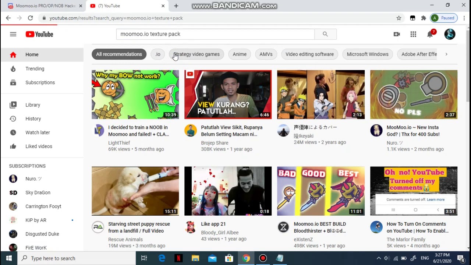Screen dimensions: 471x265
Task: Close the Moomoo.io PRO/OP/NOB tab
Action: point(81,6)
